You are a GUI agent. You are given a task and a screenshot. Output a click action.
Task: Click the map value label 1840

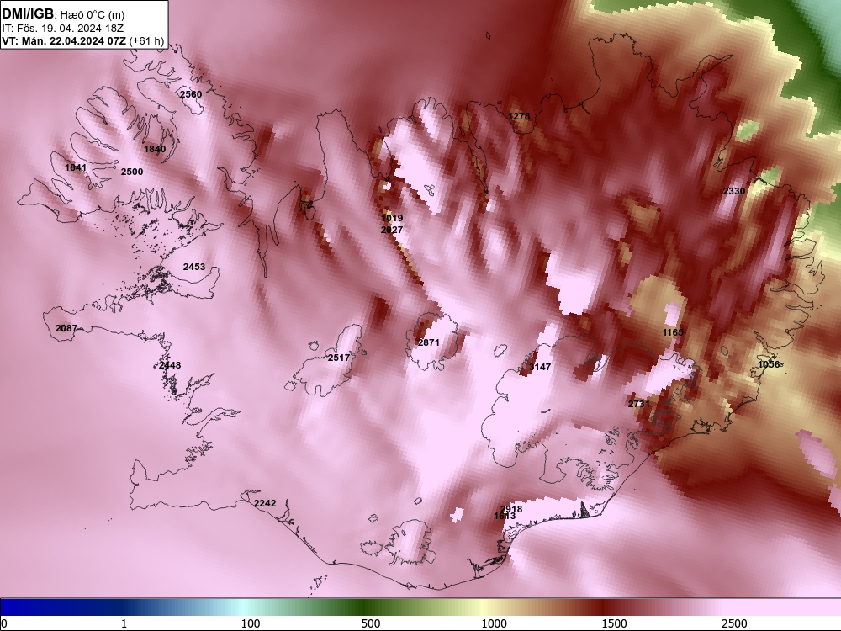point(155,149)
